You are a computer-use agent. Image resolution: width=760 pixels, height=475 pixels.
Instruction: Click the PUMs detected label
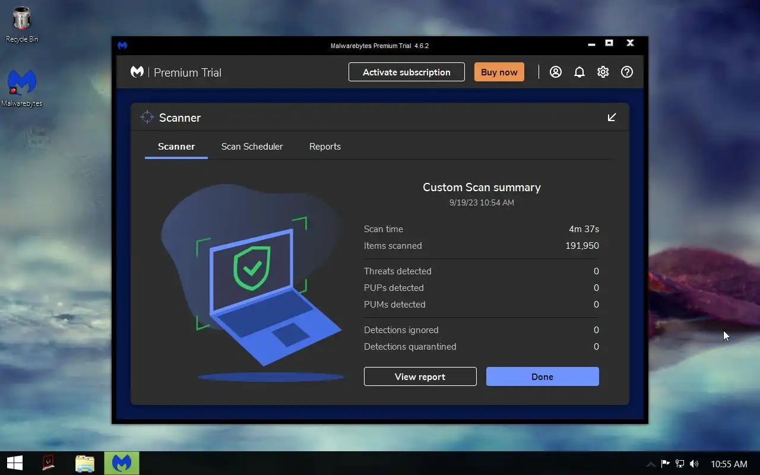pos(395,305)
